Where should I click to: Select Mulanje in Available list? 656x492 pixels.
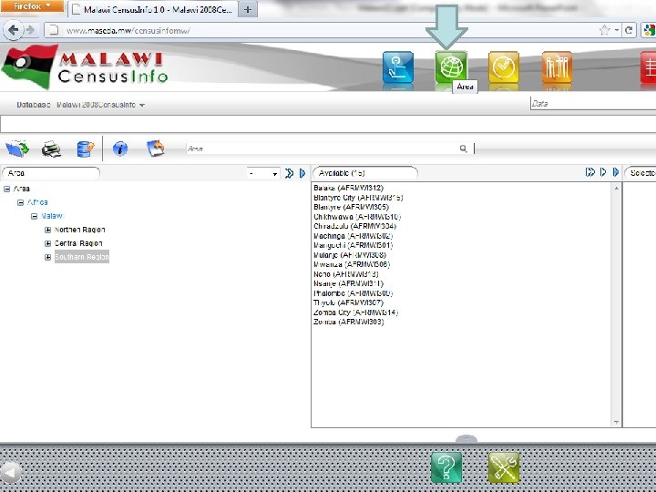(350, 255)
